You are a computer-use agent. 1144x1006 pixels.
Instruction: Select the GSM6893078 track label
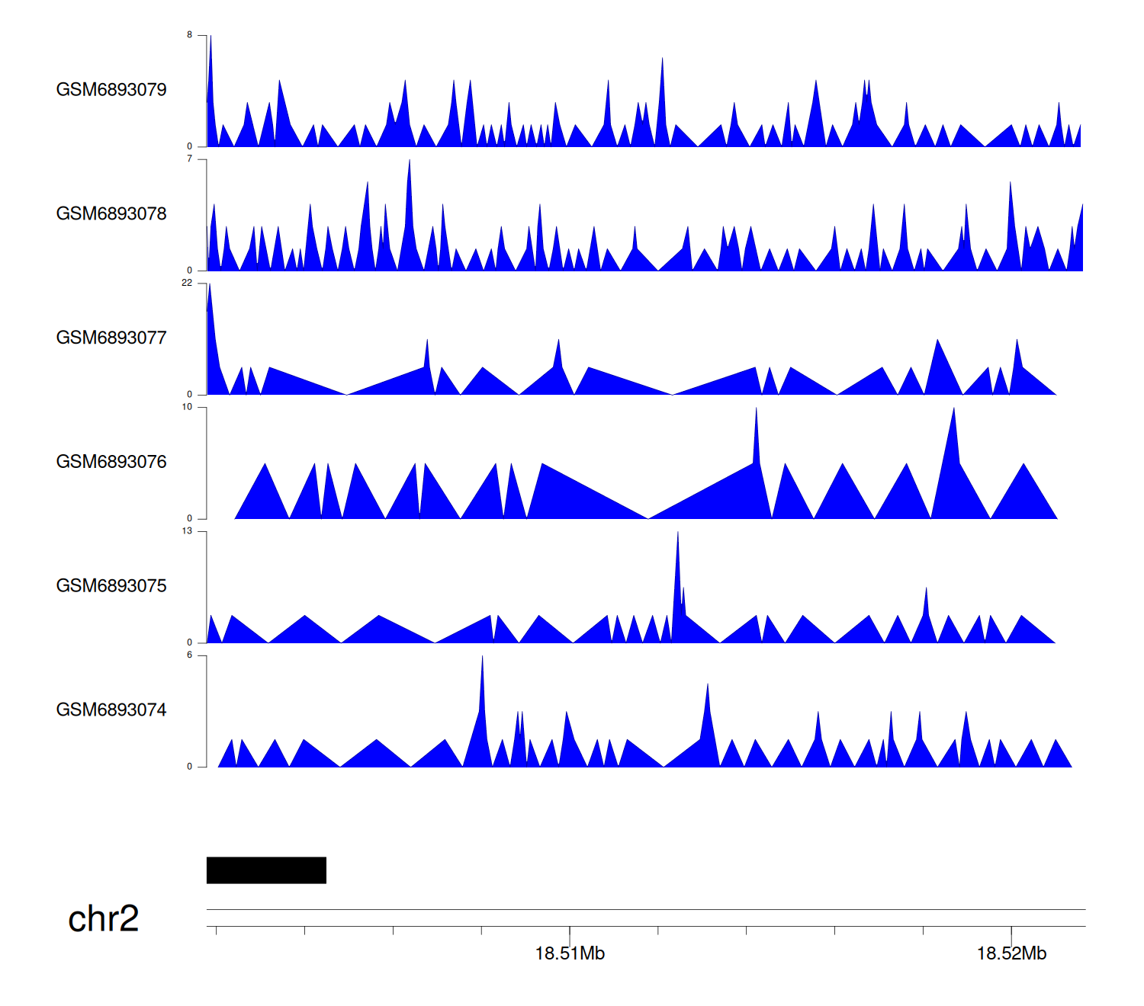[111, 214]
